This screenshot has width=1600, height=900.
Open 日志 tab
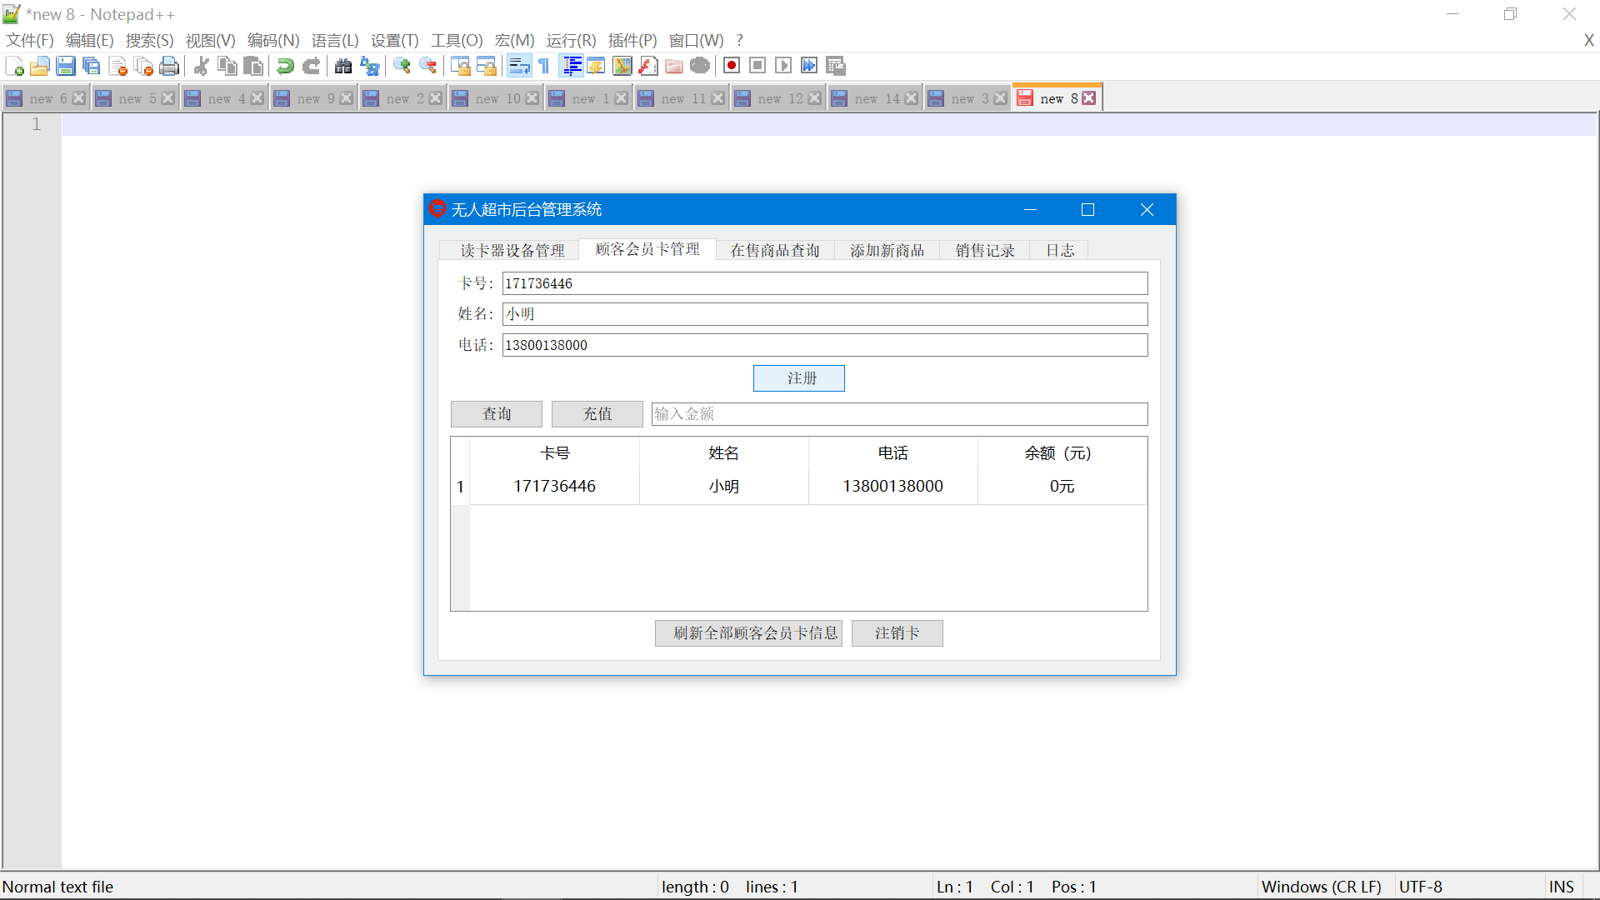pos(1057,251)
